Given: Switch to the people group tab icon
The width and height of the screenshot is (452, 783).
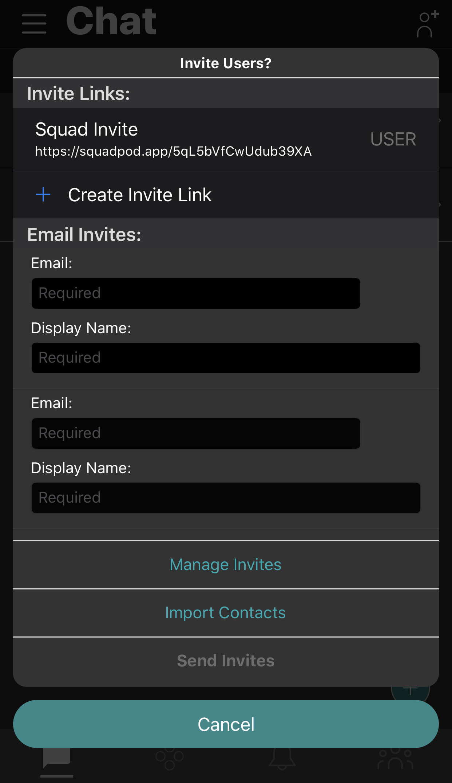Looking at the screenshot, I should click(x=395, y=759).
